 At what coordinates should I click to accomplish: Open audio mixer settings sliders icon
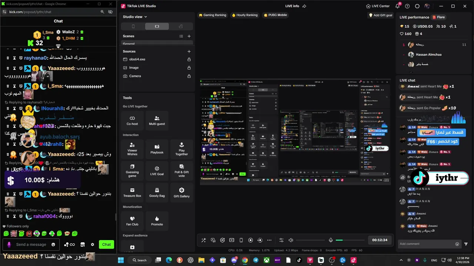[x=281, y=240]
